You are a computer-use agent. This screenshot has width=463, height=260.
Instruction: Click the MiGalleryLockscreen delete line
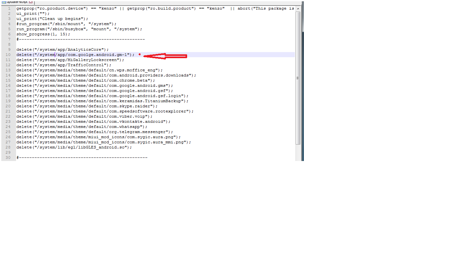[70, 60]
